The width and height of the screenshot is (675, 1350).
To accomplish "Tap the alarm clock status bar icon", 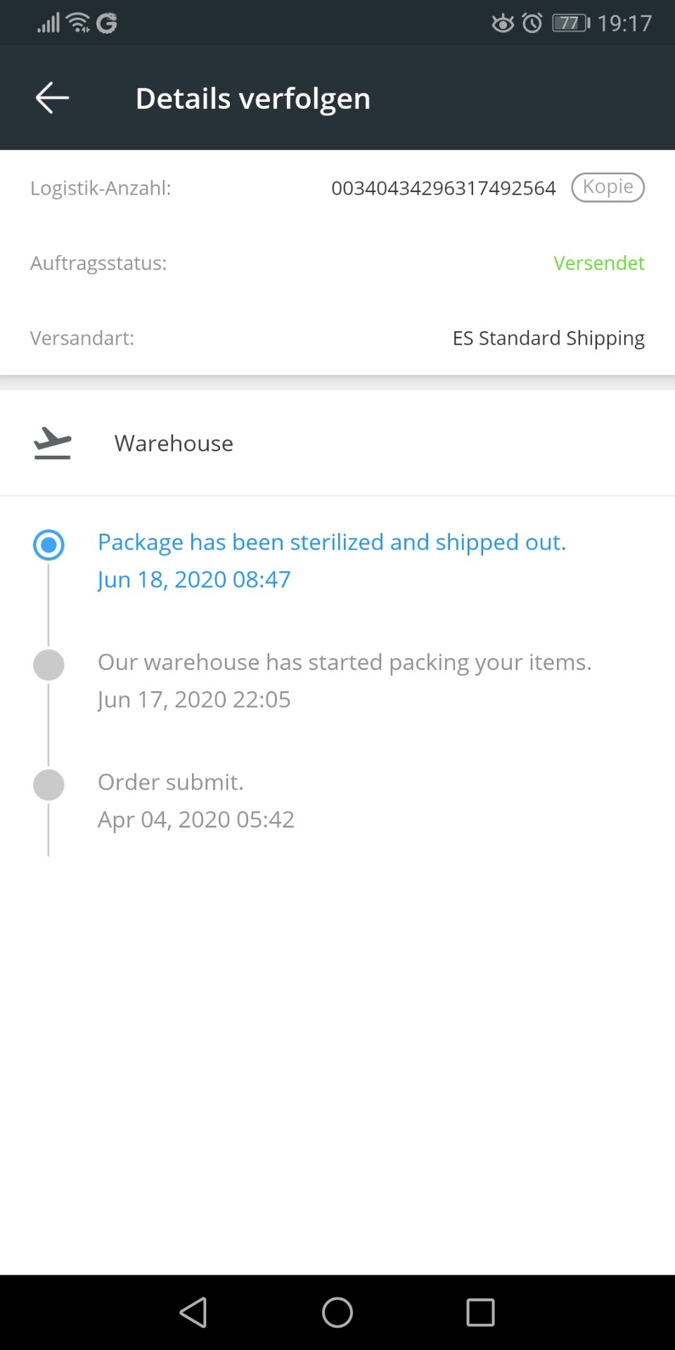I will tap(532, 23).
